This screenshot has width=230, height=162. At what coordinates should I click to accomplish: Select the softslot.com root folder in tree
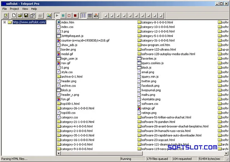point(29,22)
